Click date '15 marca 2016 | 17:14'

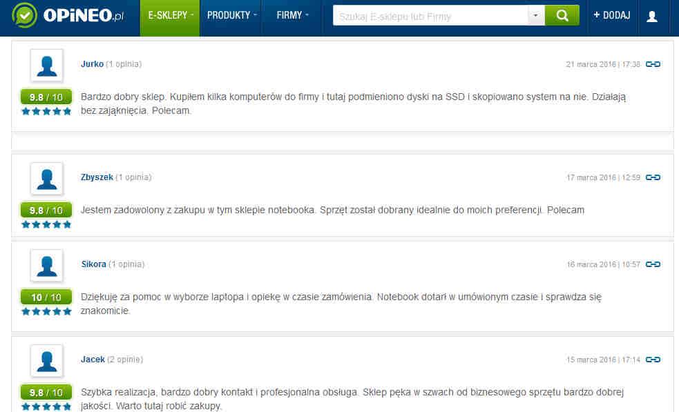(603, 360)
